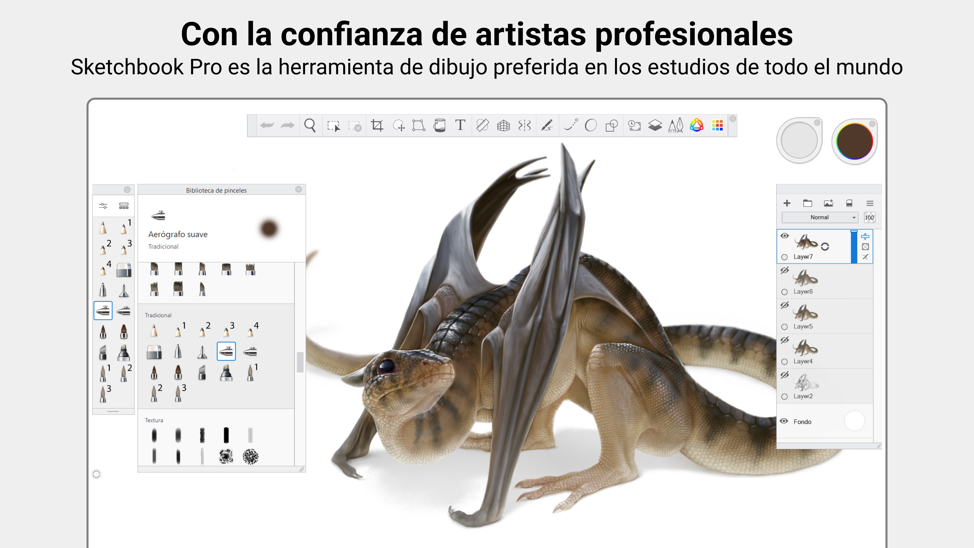974x548 pixels.
Task: Open the Shapes tool
Action: 611,125
